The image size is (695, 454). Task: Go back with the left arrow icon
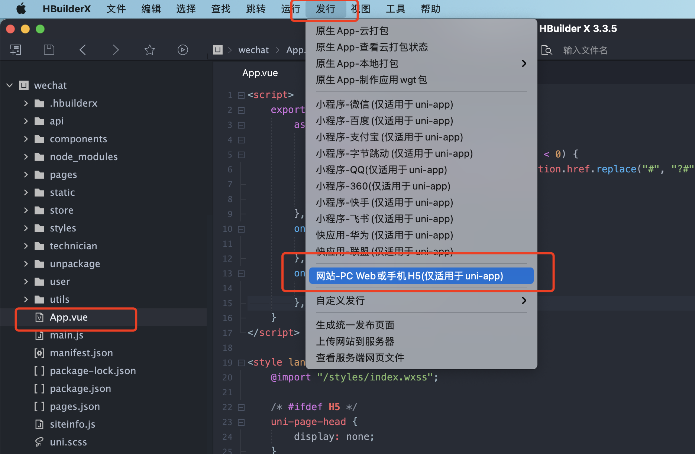pyautogui.click(x=83, y=50)
